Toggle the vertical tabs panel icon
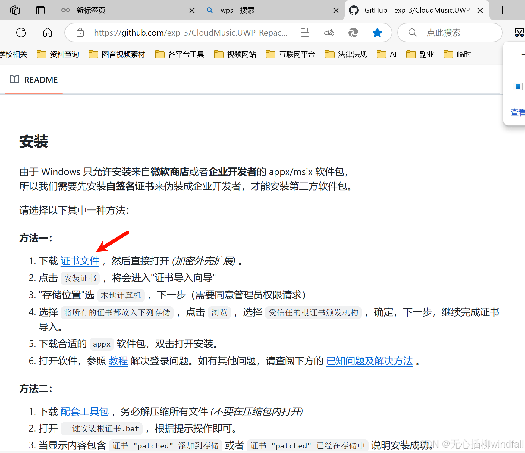Viewport: 525px width, 453px height. pos(40,10)
